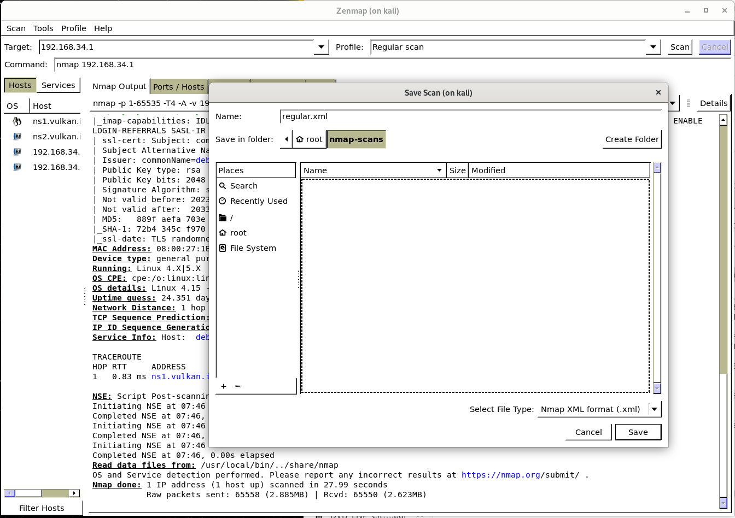Select Recently Used in Places panel

point(258,201)
